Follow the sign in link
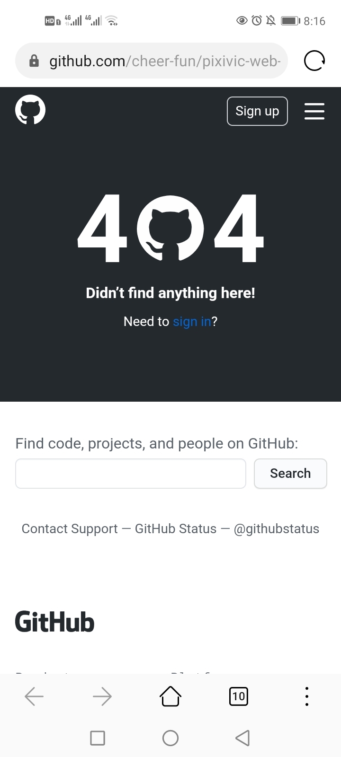 pyautogui.click(x=192, y=322)
